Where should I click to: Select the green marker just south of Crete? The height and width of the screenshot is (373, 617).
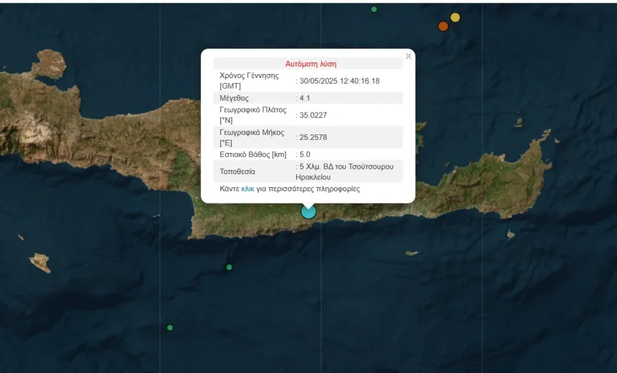229,267
